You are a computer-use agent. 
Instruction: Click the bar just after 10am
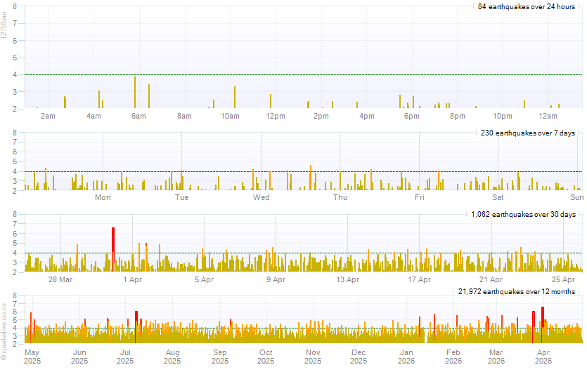(x=234, y=98)
